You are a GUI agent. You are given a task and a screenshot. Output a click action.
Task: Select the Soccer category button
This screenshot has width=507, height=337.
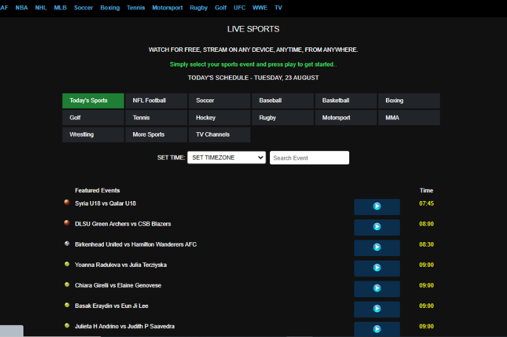(x=219, y=101)
